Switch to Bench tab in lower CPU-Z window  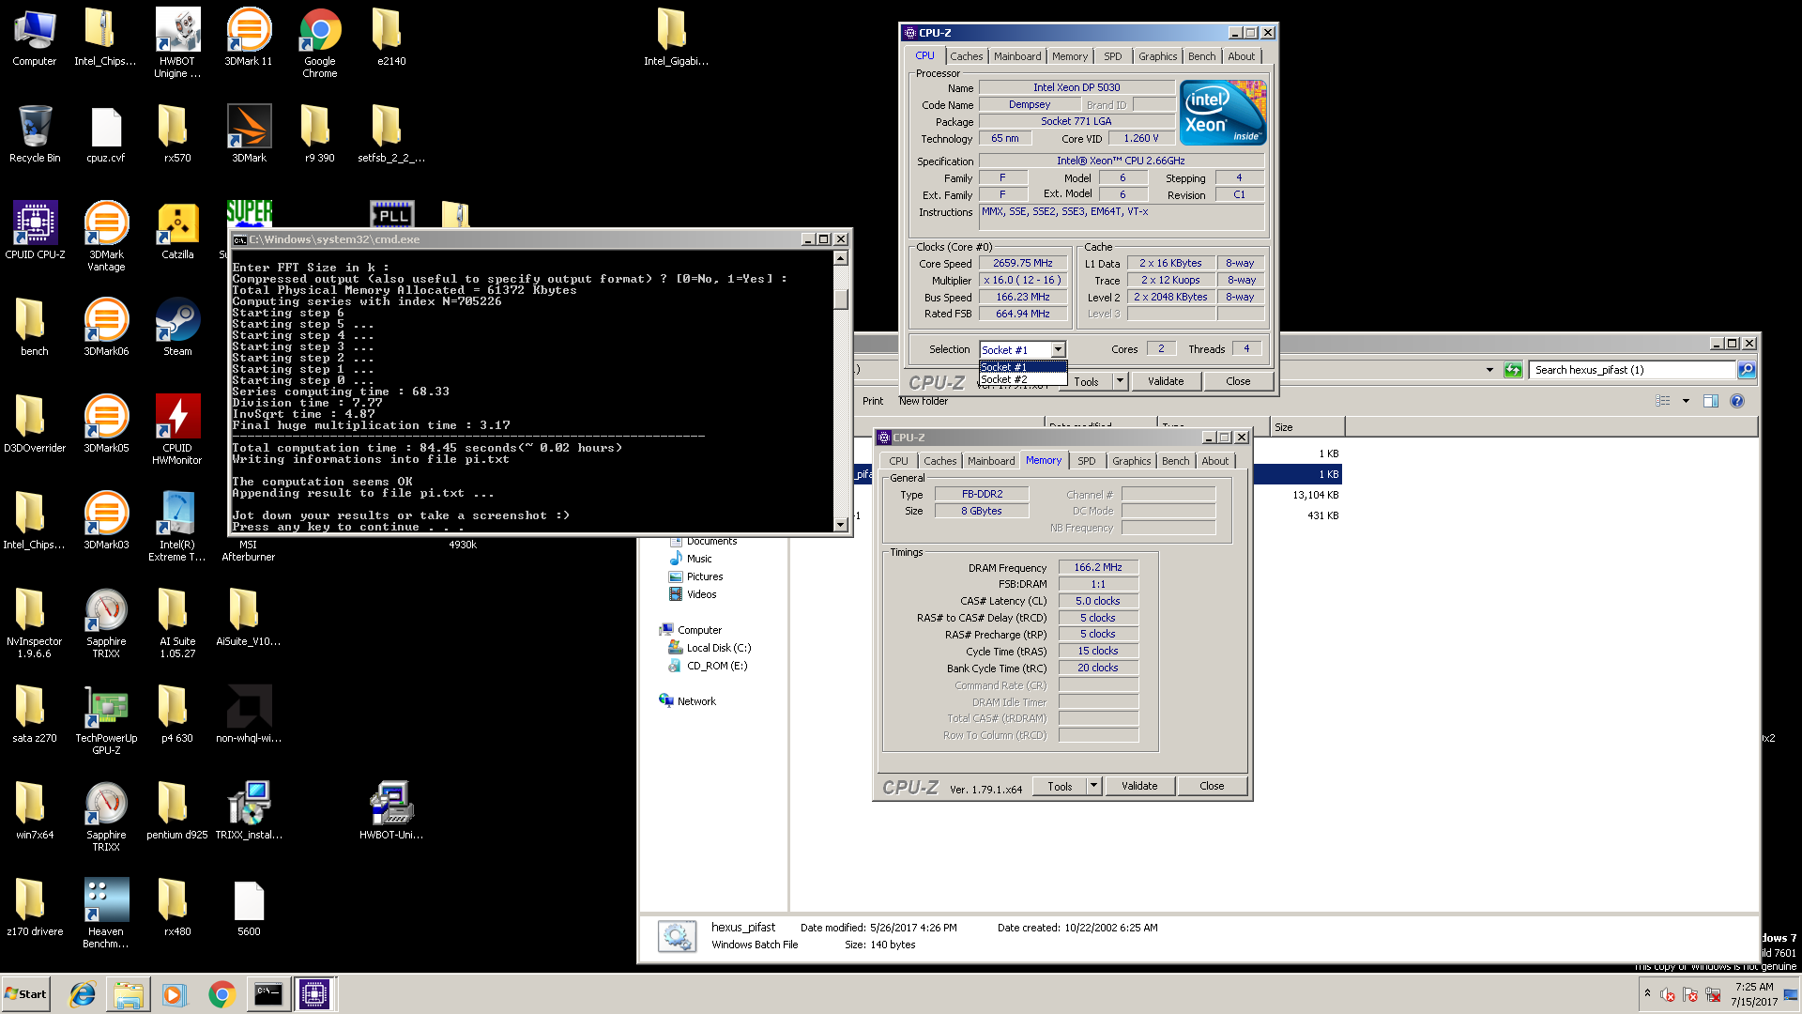(x=1175, y=461)
